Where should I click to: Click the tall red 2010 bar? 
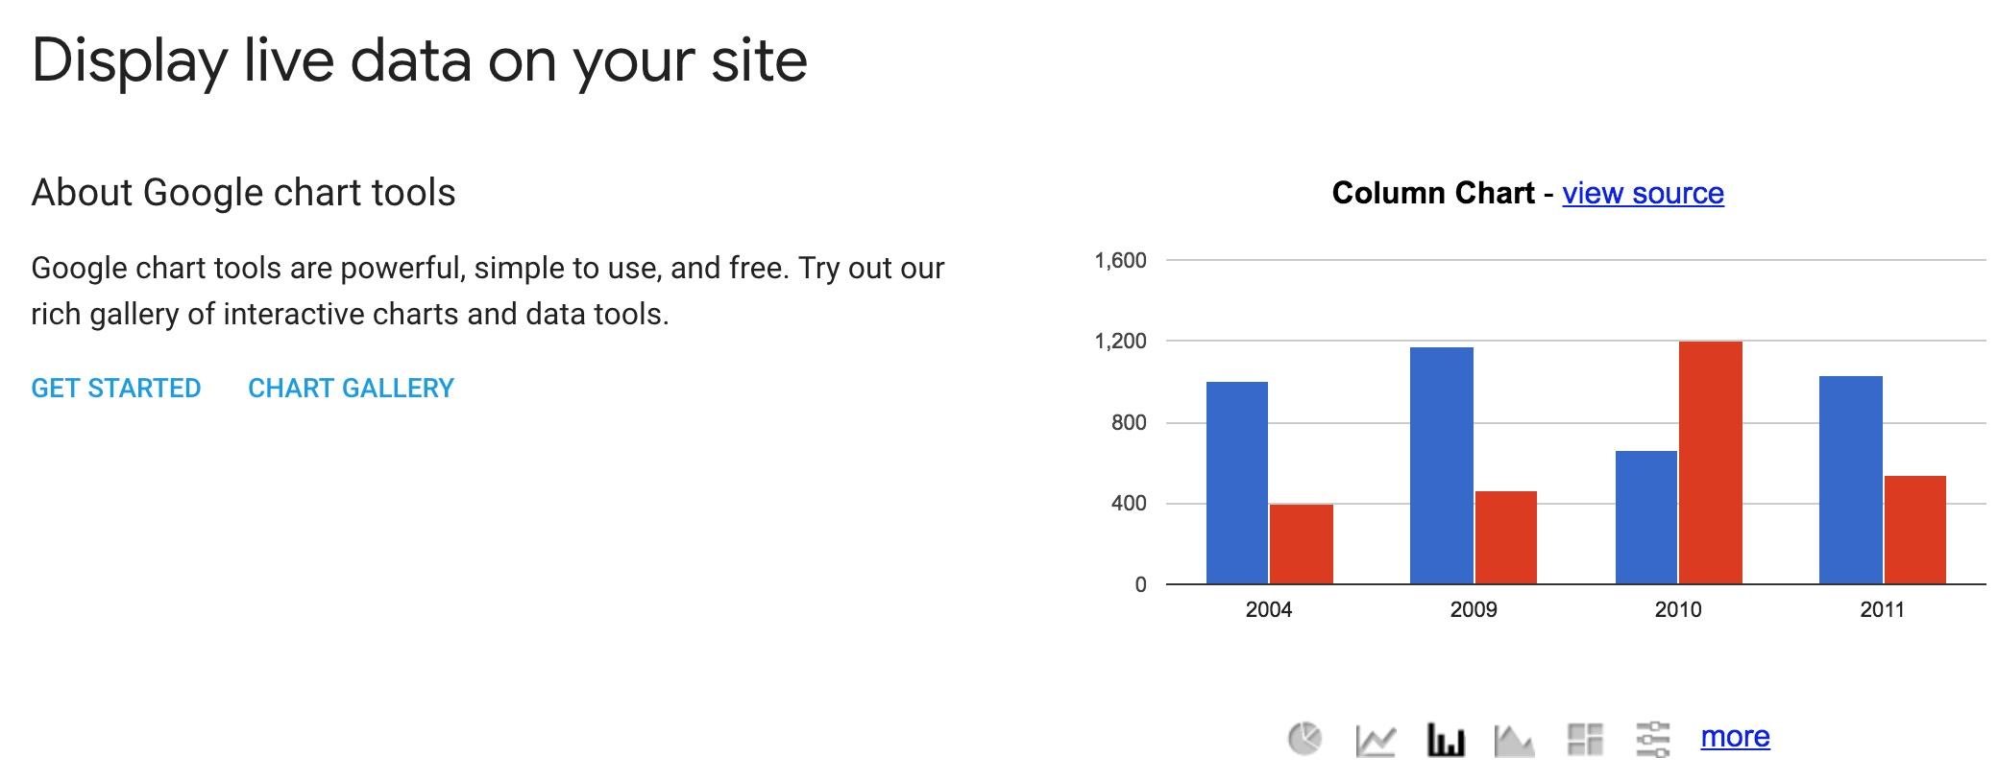[1710, 462]
